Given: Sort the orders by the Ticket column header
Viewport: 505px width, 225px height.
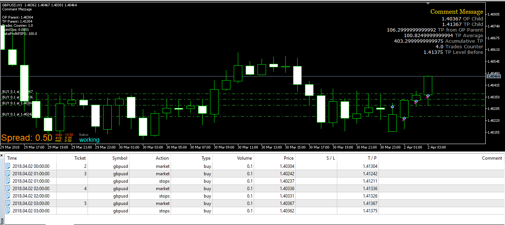Looking at the screenshot, I should (x=80, y=158).
